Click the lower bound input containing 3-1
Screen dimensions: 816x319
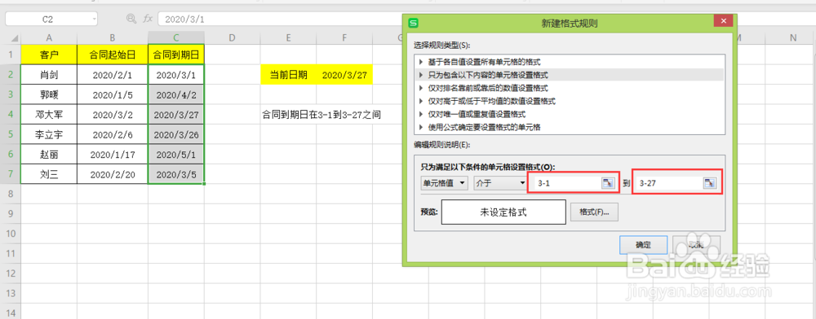[567, 182]
